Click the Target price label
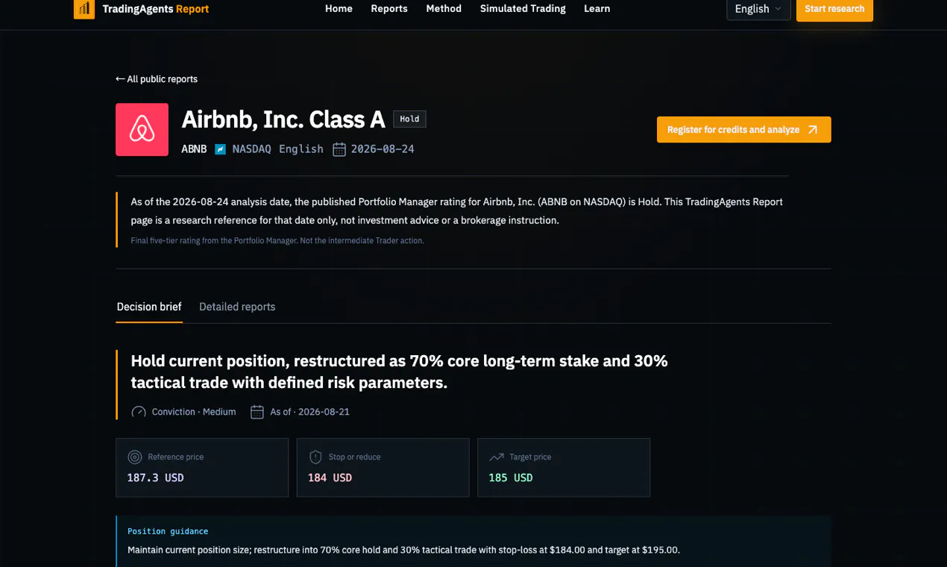Screen dimensions: 947x567 (530, 457)
